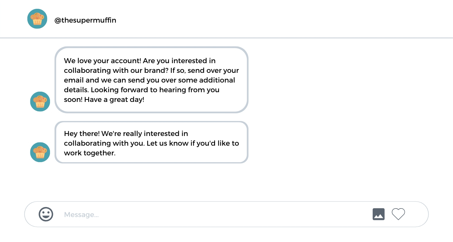Send a heart with the heart icon
Image resolution: width=453 pixels, height=242 pixels.
pos(398,214)
